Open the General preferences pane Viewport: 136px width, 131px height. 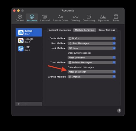(x=20, y=18)
